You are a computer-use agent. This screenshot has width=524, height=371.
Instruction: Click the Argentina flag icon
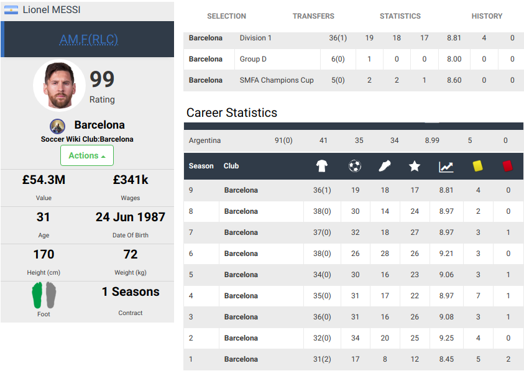pyautogui.click(x=11, y=10)
